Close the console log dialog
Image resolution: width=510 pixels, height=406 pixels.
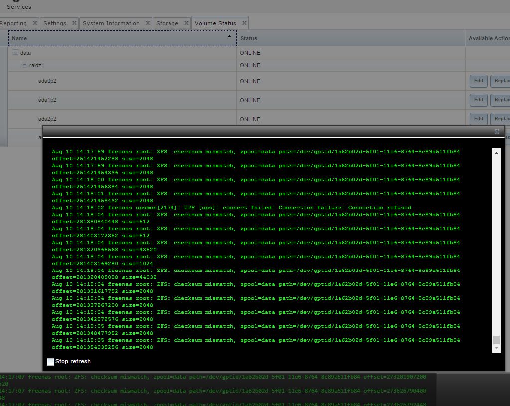(497, 132)
